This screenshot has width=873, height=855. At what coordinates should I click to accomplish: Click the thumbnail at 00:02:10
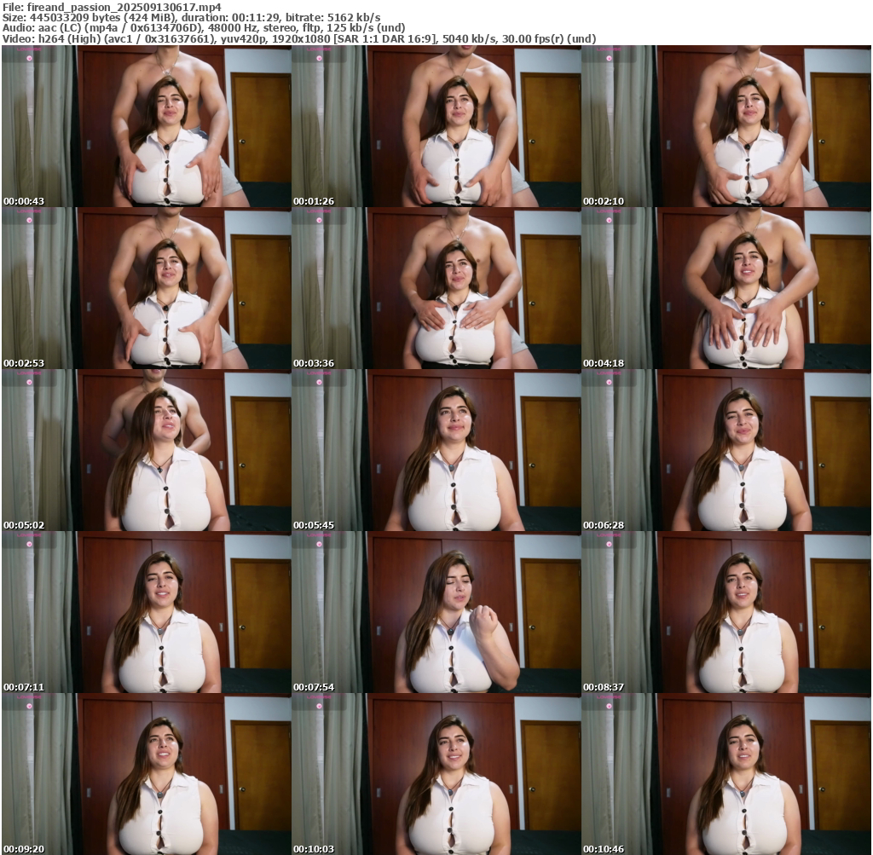(x=726, y=126)
